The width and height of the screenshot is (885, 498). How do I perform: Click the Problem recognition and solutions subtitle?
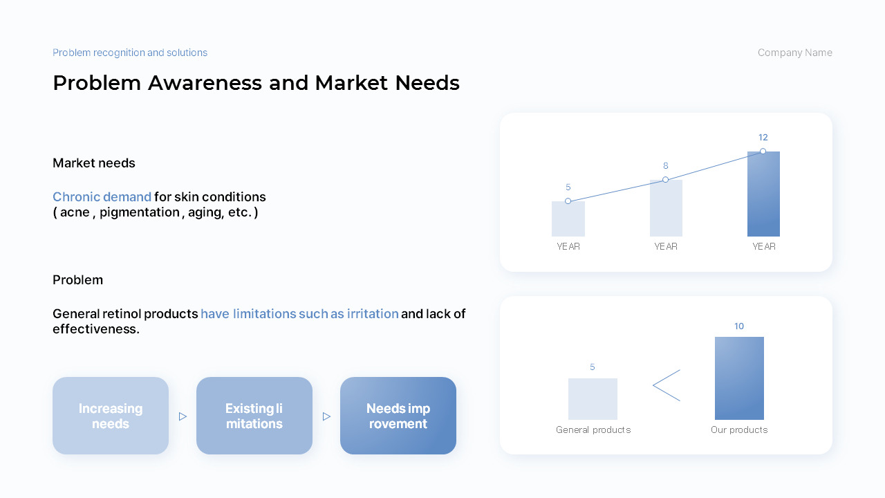(130, 53)
